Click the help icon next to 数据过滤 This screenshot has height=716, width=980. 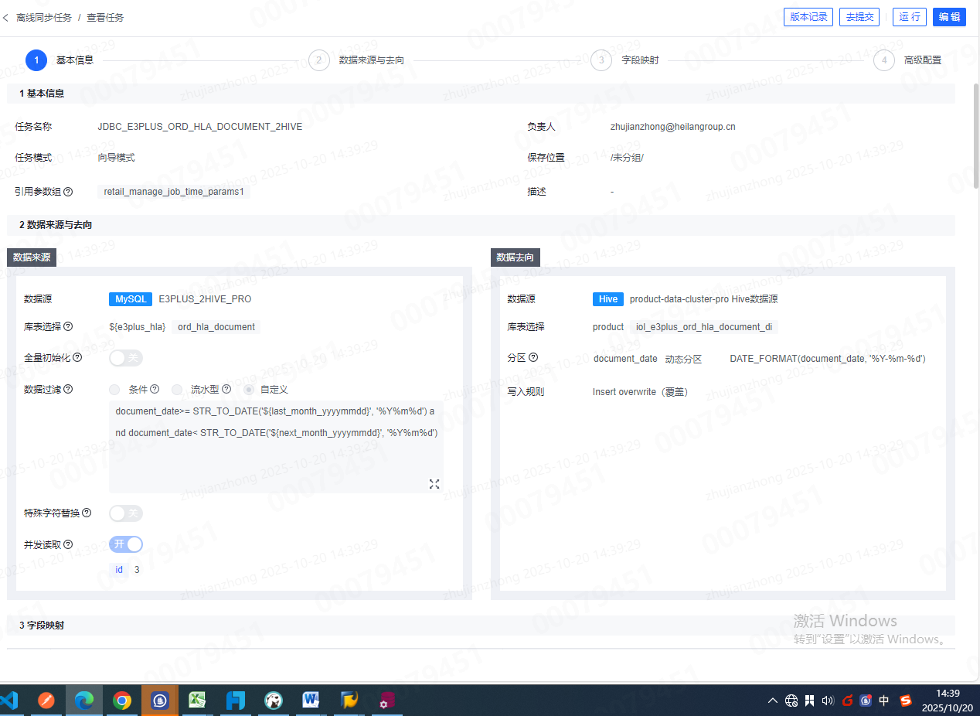68,390
